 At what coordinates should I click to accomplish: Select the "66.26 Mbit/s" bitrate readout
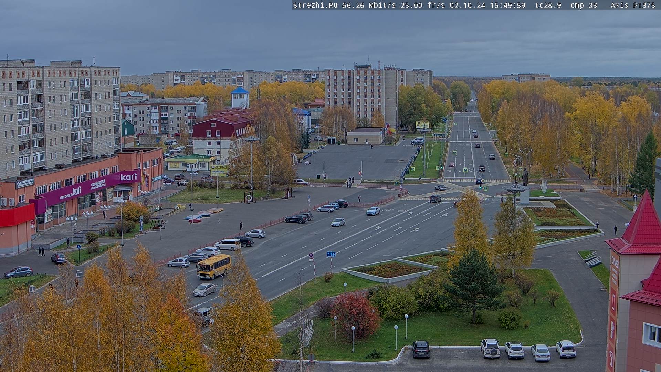pos(369,5)
